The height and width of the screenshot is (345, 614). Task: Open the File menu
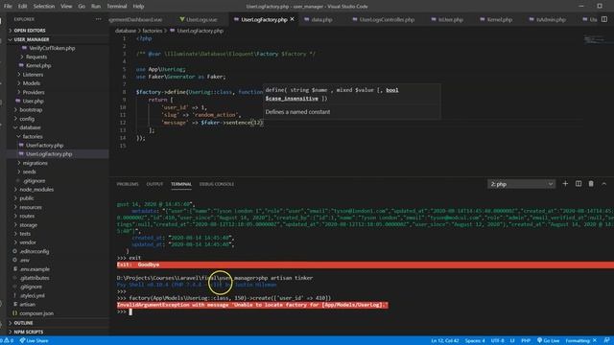coord(8,7)
